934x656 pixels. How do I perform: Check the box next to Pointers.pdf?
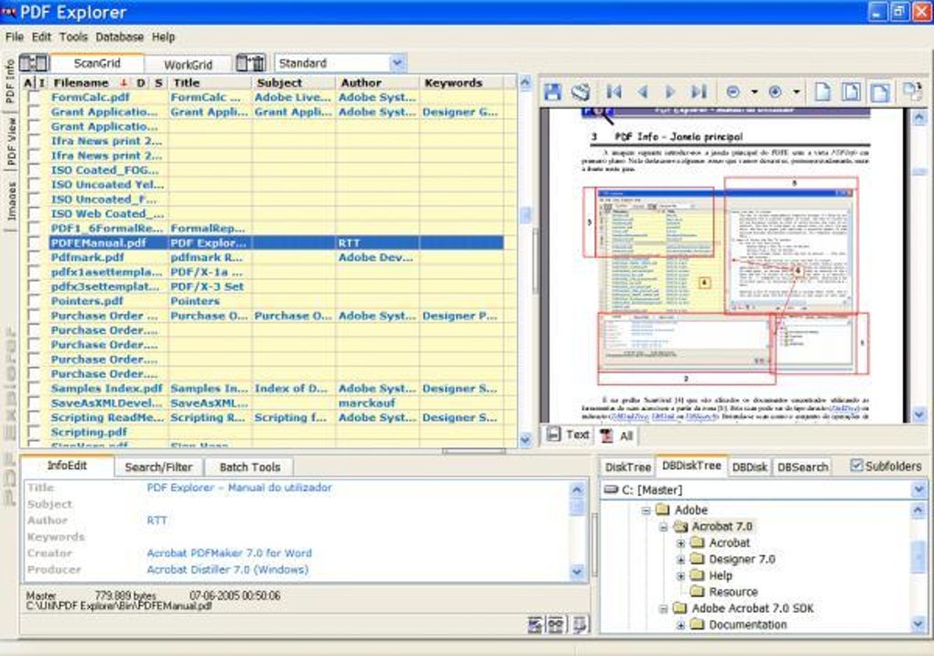click(34, 301)
